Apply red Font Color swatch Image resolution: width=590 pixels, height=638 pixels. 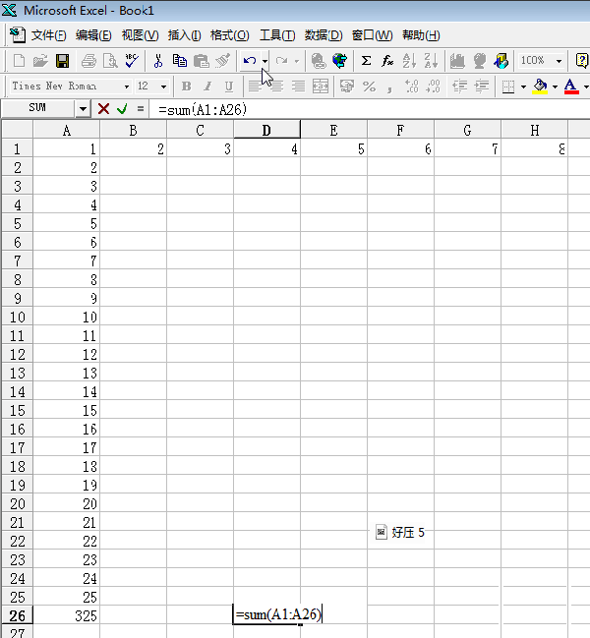click(571, 87)
